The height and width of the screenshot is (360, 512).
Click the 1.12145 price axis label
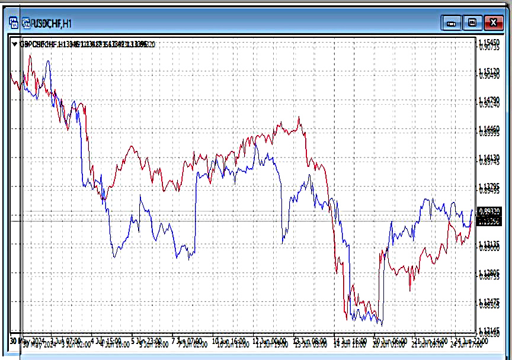click(x=489, y=330)
